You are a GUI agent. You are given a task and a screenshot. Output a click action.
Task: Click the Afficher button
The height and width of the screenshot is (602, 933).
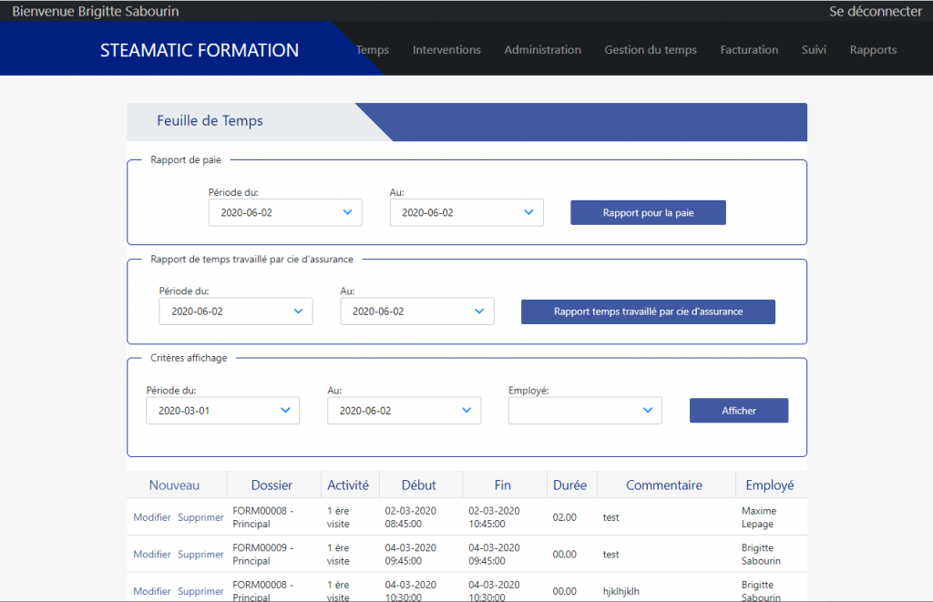[739, 411]
